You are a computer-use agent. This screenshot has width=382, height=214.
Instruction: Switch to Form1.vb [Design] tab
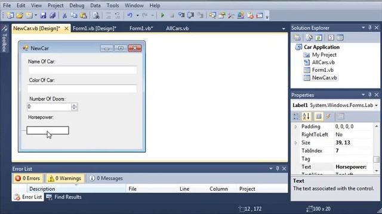coord(94,29)
